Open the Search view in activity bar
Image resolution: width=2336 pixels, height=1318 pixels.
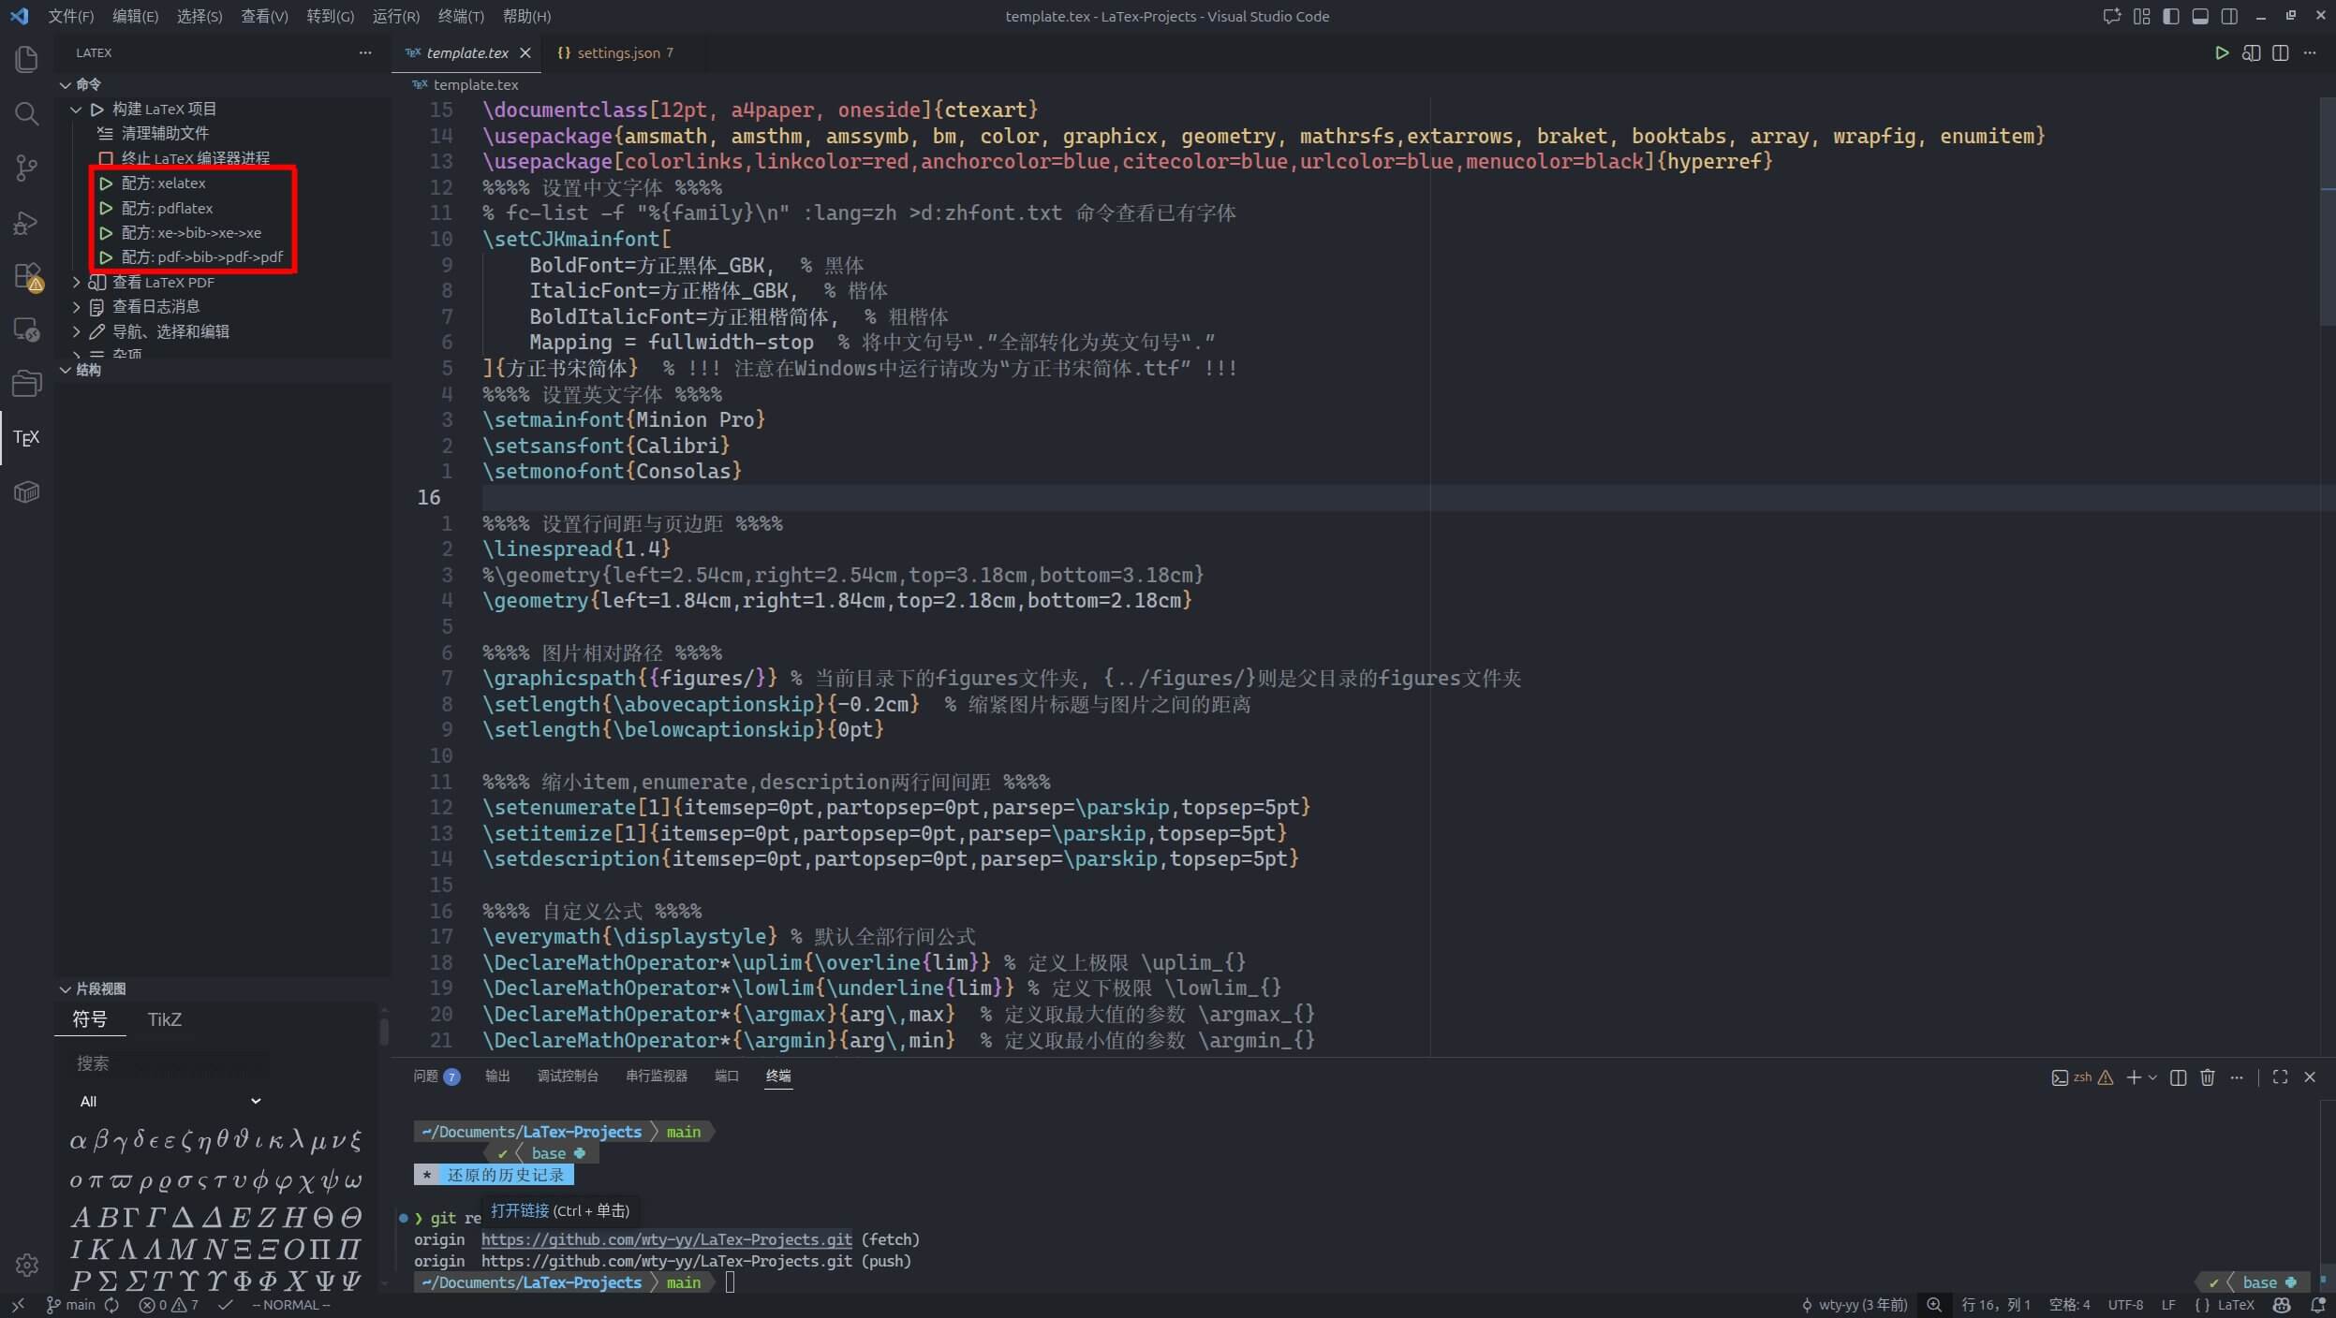click(26, 114)
